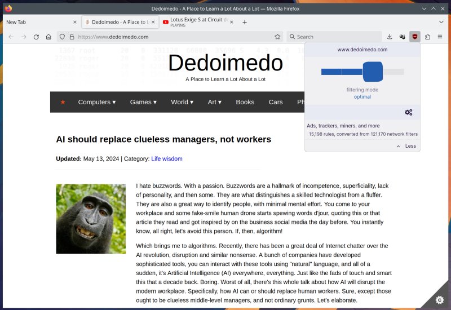Viewport: 451px width, 310px height.
Task: Click the Ads, trackers, miners, and more text
Action: (x=343, y=126)
